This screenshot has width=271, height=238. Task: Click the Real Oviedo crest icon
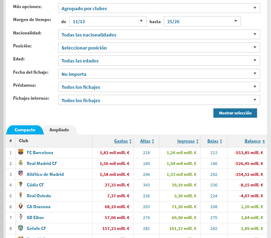tap(21, 195)
